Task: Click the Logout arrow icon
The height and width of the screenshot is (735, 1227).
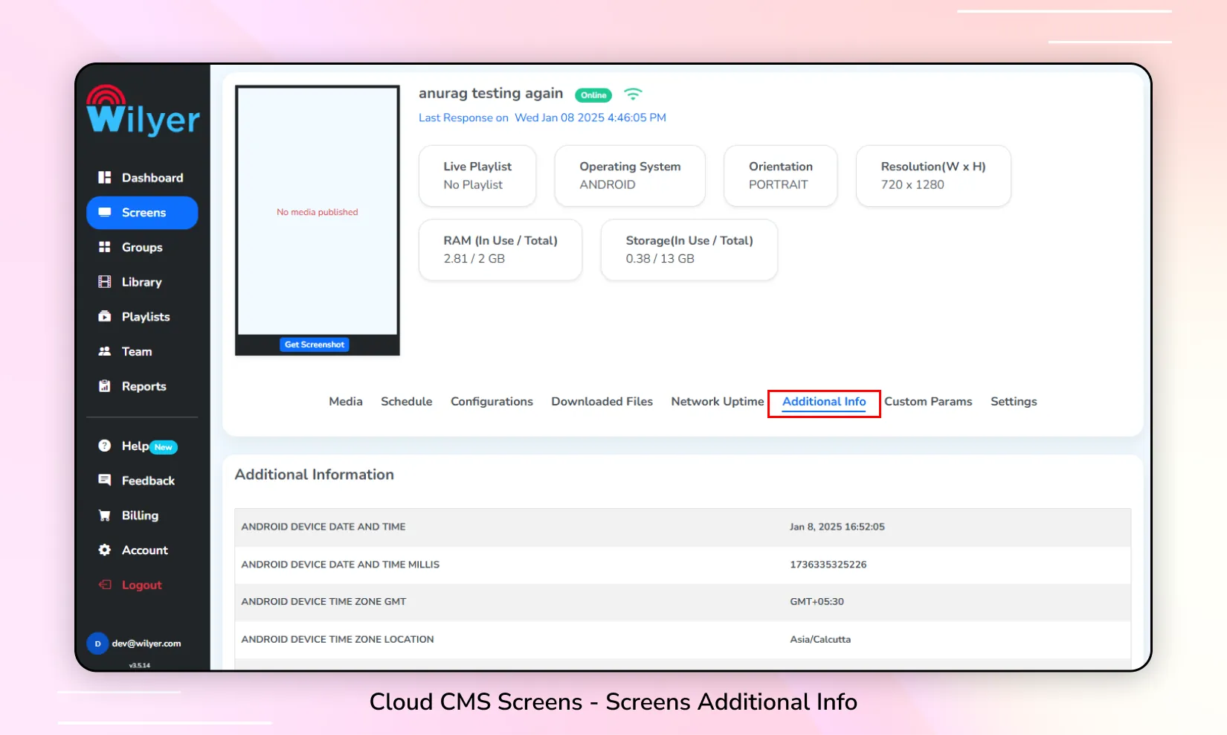Action: pyautogui.click(x=105, y=585)
